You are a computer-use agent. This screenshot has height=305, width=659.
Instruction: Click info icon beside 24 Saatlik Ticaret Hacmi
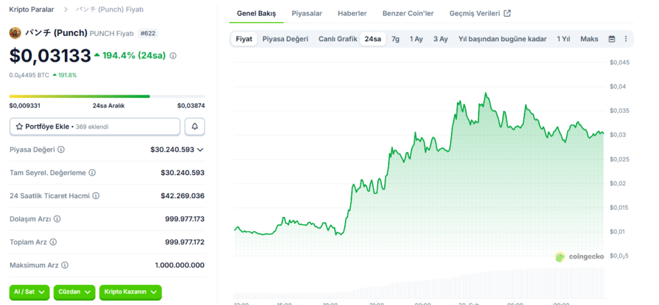point(96,196)
